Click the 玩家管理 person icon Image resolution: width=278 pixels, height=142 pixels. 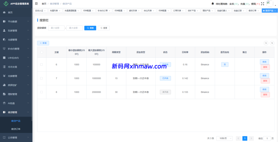pyautogui.click(x=4, y=30)
